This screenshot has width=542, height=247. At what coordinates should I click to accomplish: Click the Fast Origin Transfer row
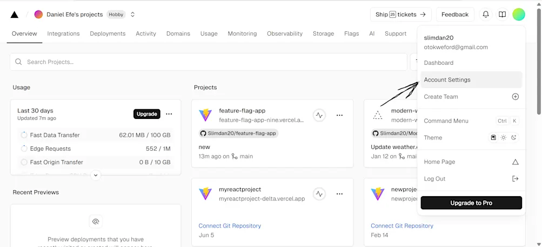pos(96,162)
